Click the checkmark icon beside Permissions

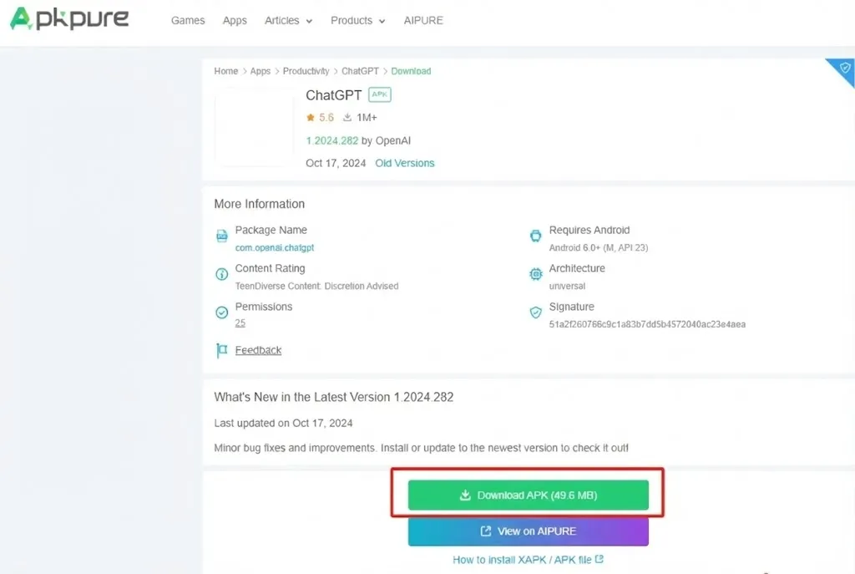point(221,312)
